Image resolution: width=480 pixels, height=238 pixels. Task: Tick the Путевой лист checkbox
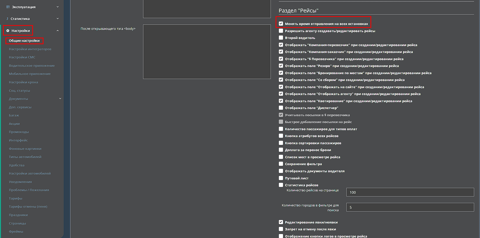281,178
